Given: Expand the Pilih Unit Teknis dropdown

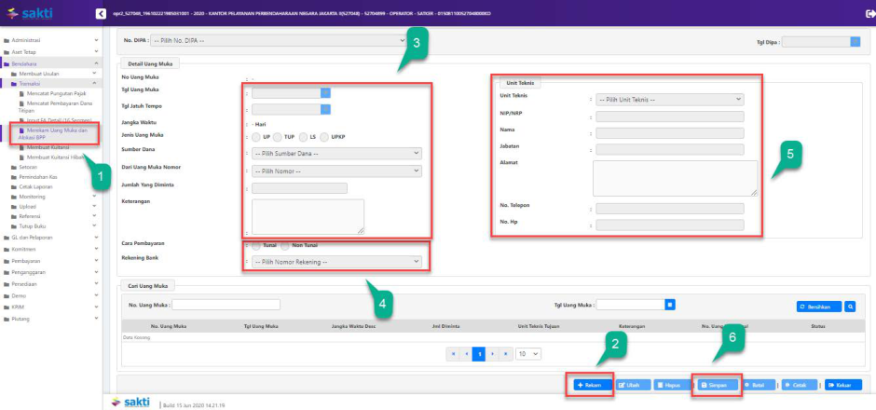Looking at the screenshot, I should pos(669,99).
